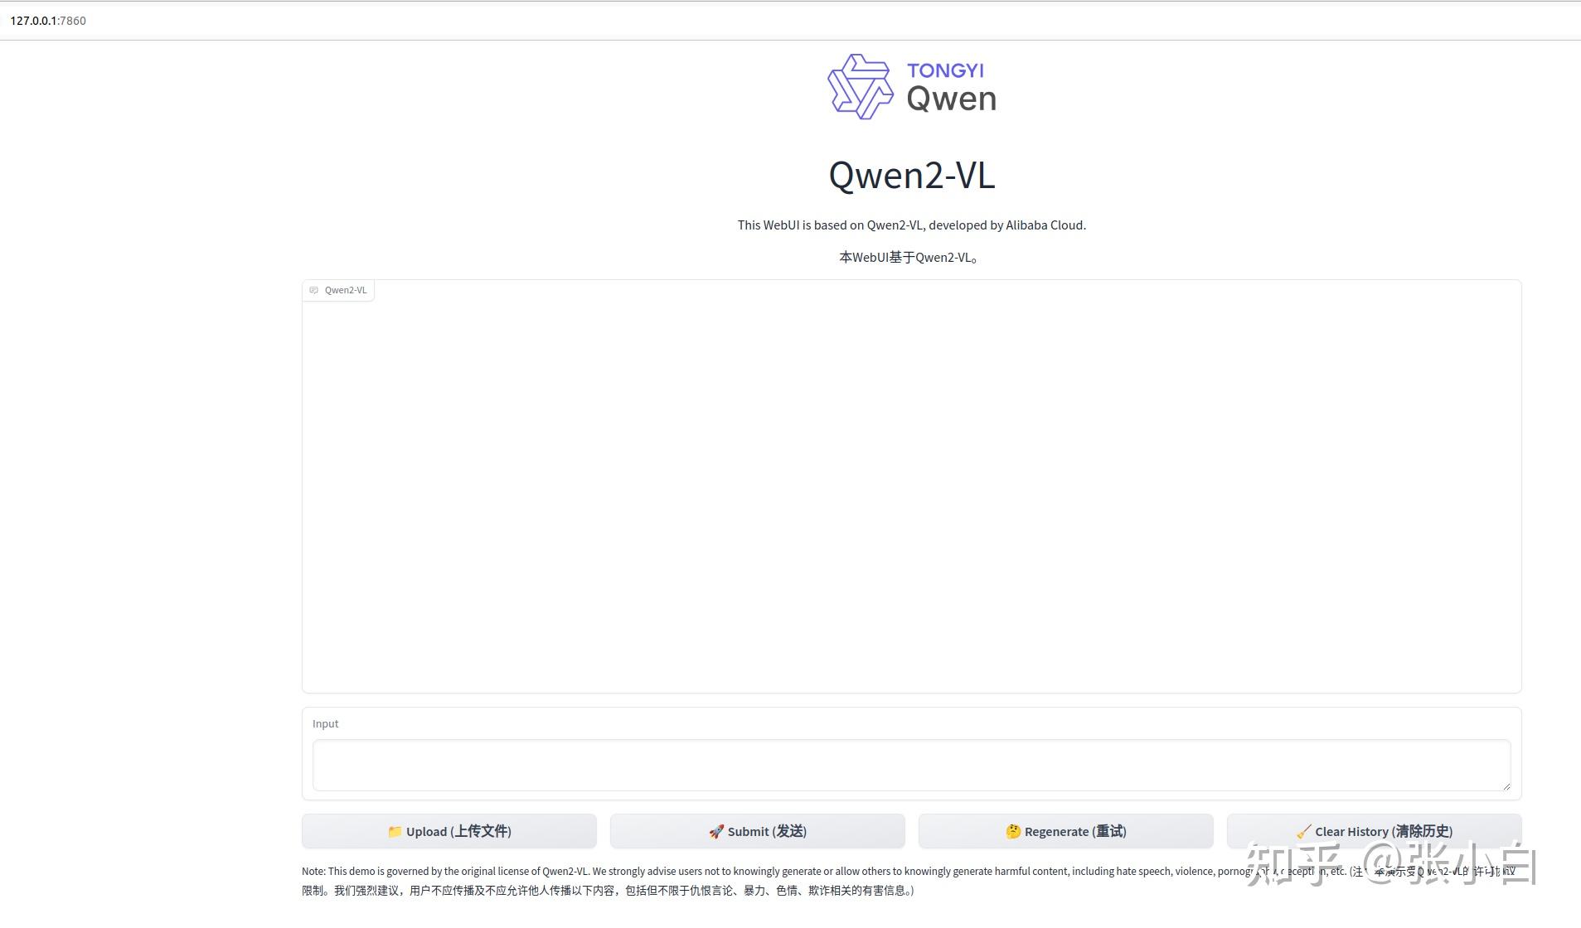Click the rocket icon on Submit button
Viewport: 1581px width, 928px height.
click(x=715, y=831)
